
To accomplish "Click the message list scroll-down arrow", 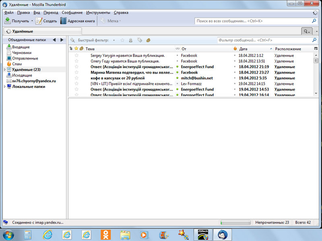I will tap(316, 93).
